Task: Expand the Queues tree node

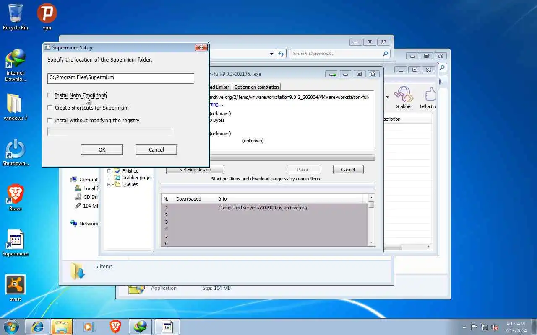Action: pos(109,184)
